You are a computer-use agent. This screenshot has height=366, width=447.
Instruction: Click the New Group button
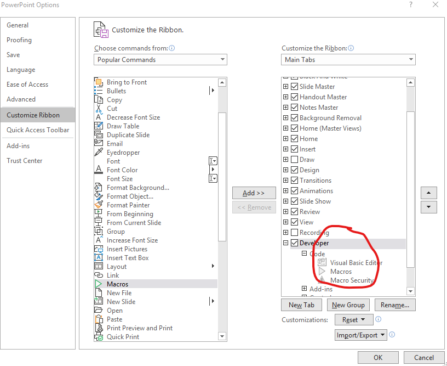(x=348, y=305)
